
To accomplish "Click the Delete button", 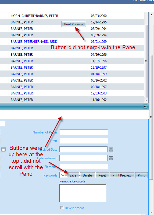I will 87,175.
